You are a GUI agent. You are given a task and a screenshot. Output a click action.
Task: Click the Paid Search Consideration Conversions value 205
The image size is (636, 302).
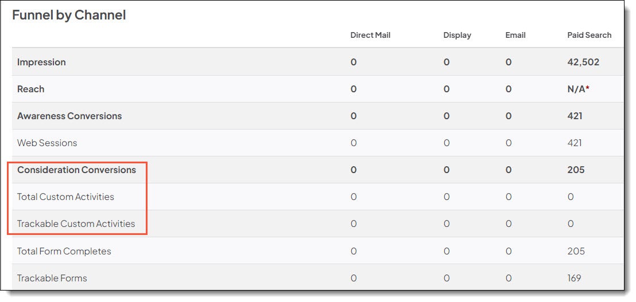coord(576,170)
